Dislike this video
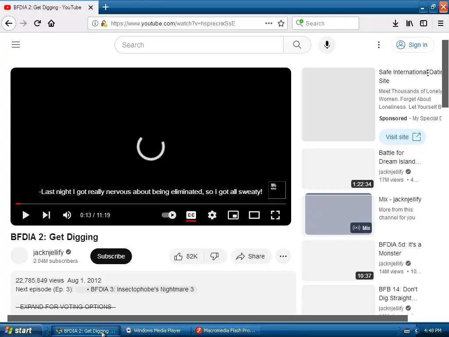The width and height of the screenshot is (449, 337). [x=214, y=256]
